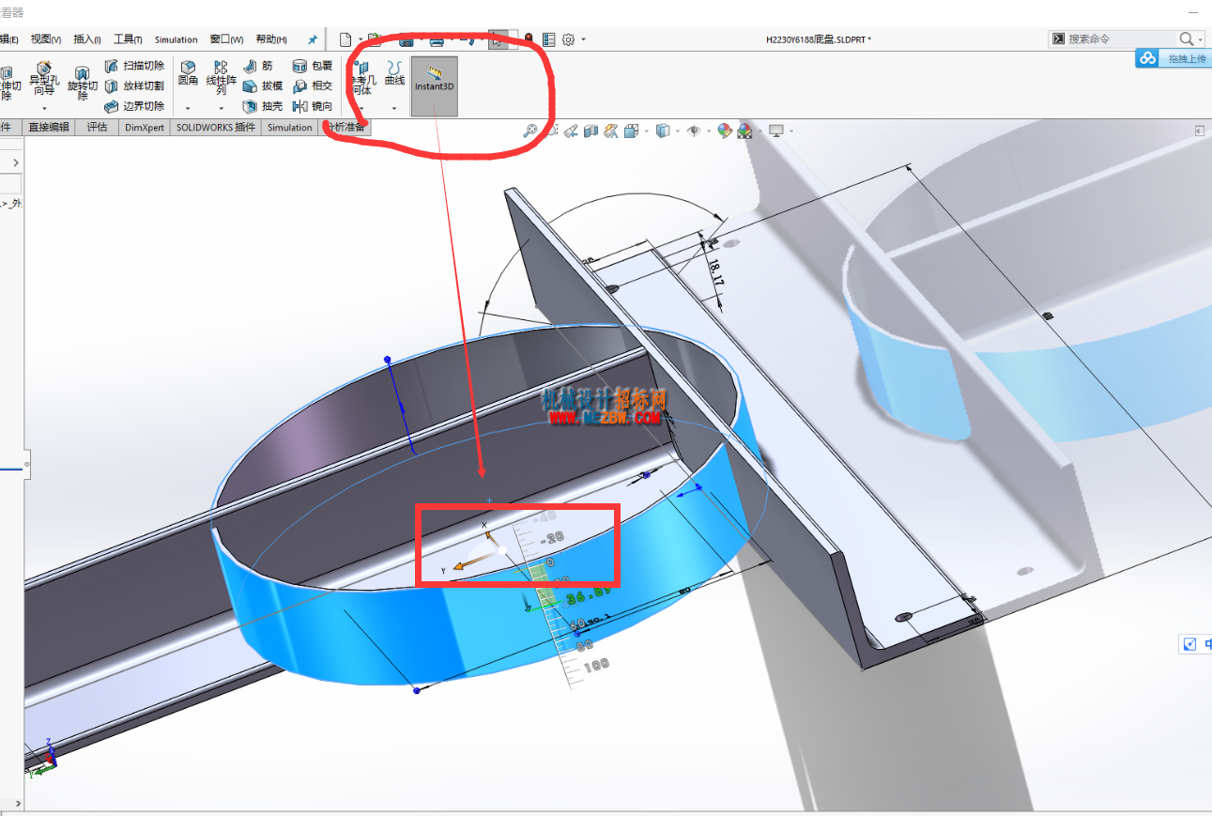Open the 工具(T) menu
The image size is (1212, 816).
pos(128,39)
